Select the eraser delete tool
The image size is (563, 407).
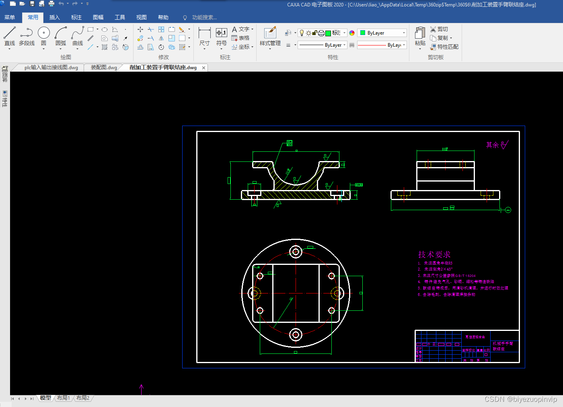click(x=182, y=29)
